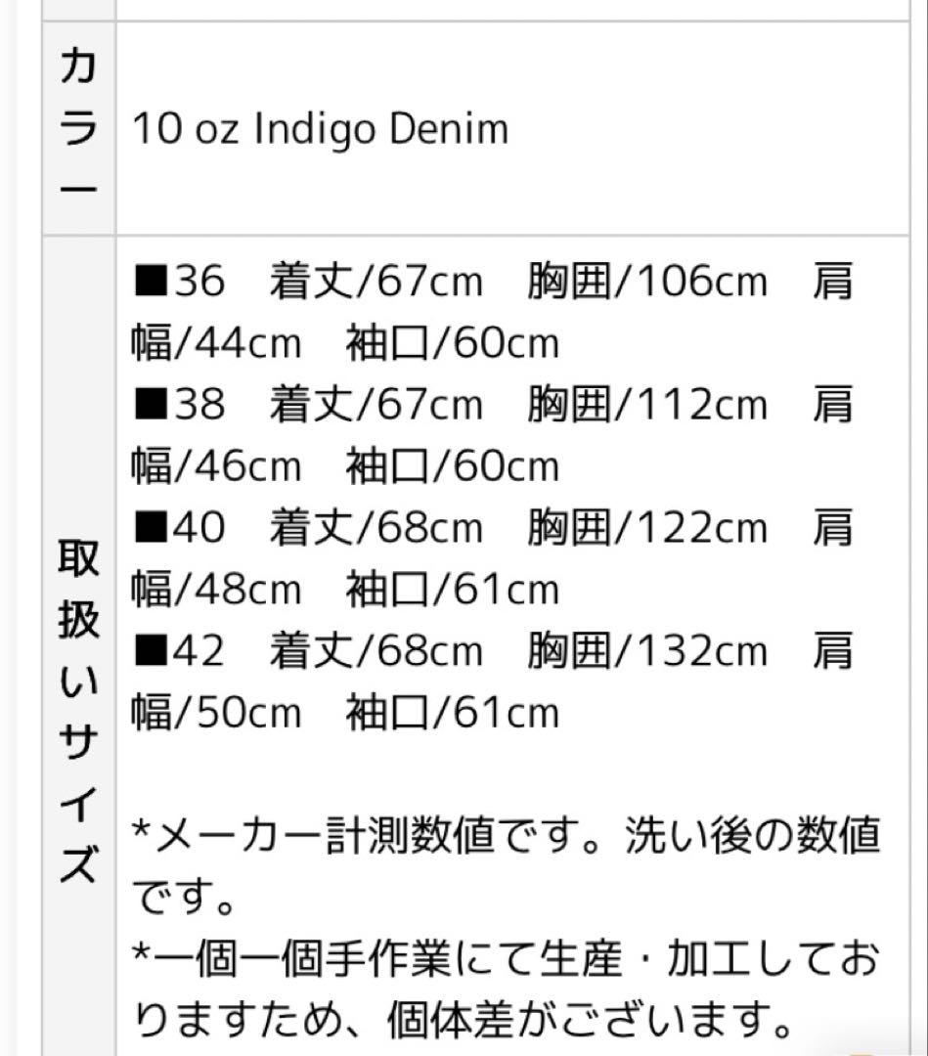Click the 幅/48cm shoulder width value
The width and height of the screenshot is (928, 1056).
(216, 591)
